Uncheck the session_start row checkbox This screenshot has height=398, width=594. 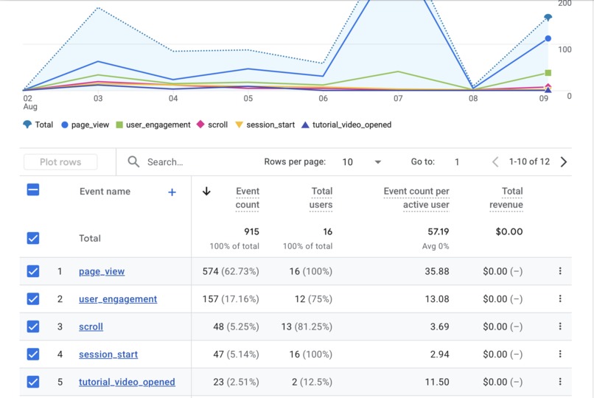33,354
